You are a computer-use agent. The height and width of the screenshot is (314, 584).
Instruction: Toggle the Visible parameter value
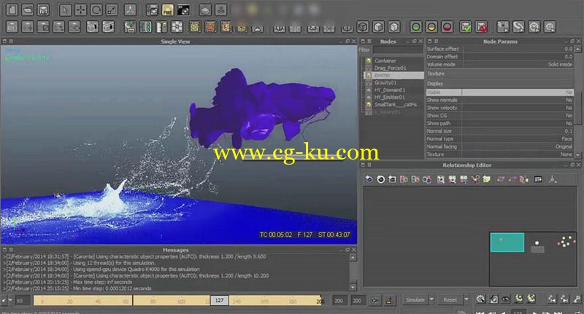coord(518,92)
